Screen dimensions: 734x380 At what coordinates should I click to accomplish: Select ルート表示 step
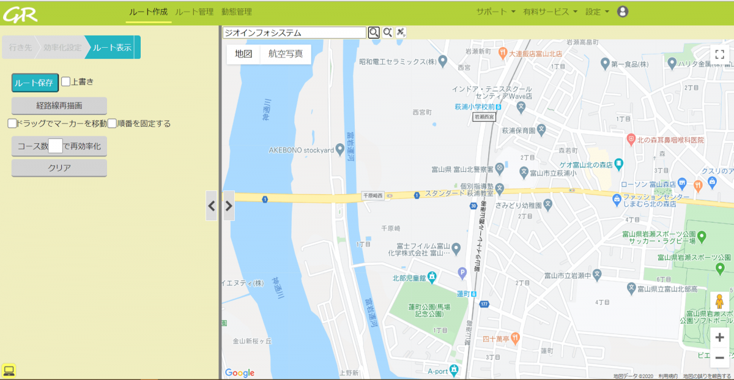pos(113,47)
